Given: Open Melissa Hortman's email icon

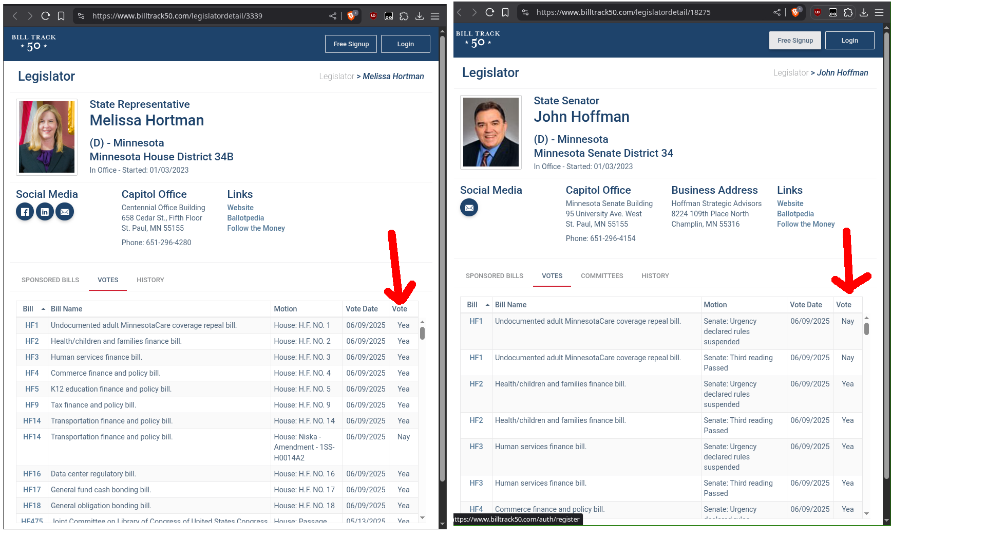Looking at the screenshot, I should tap(65, 212).
